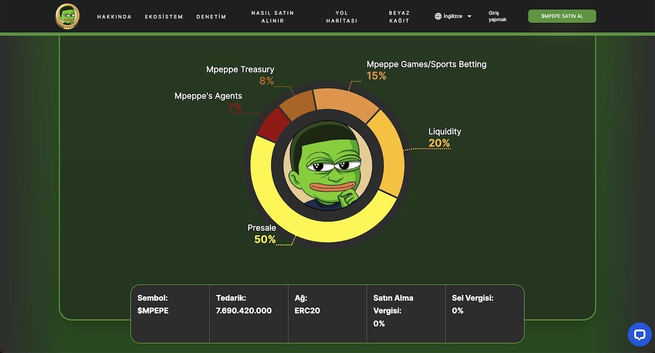Click the $MPEPE SATIN AL button
This screenshot has width=655, height=353.
[562, 16]
